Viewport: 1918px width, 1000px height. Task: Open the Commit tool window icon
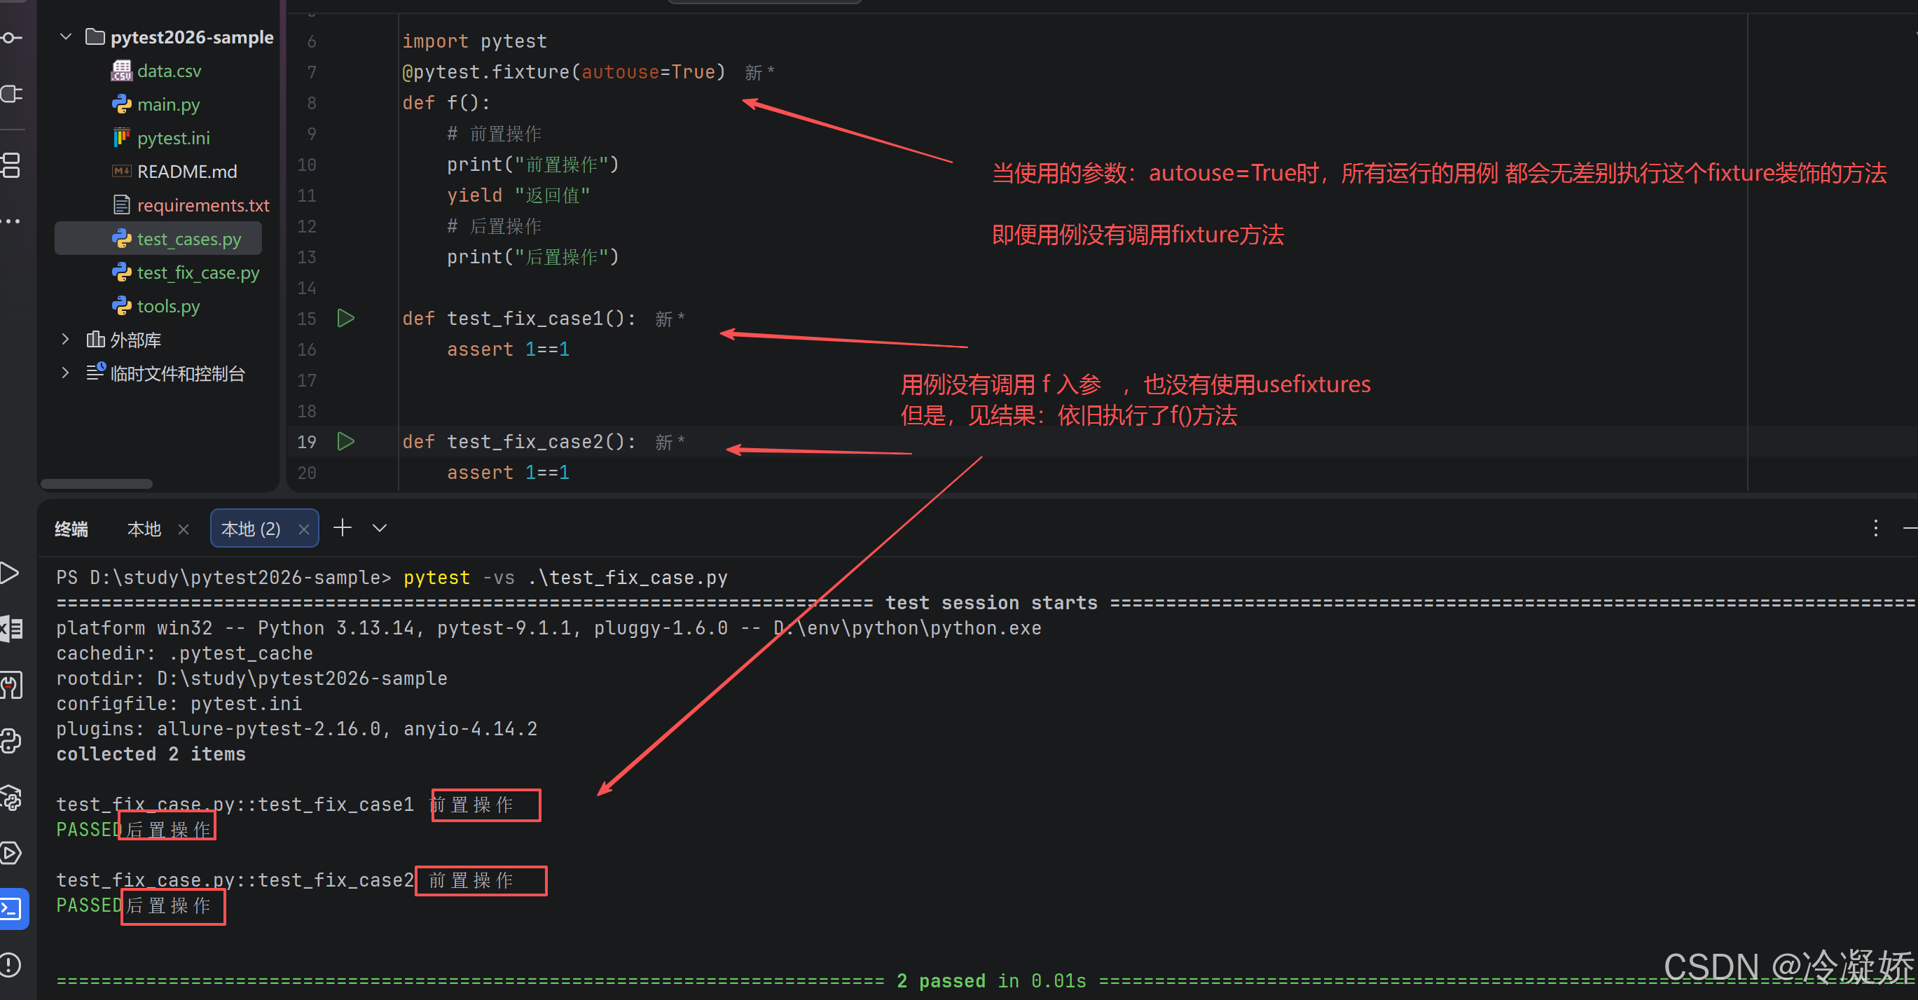(x=11, y=37)
